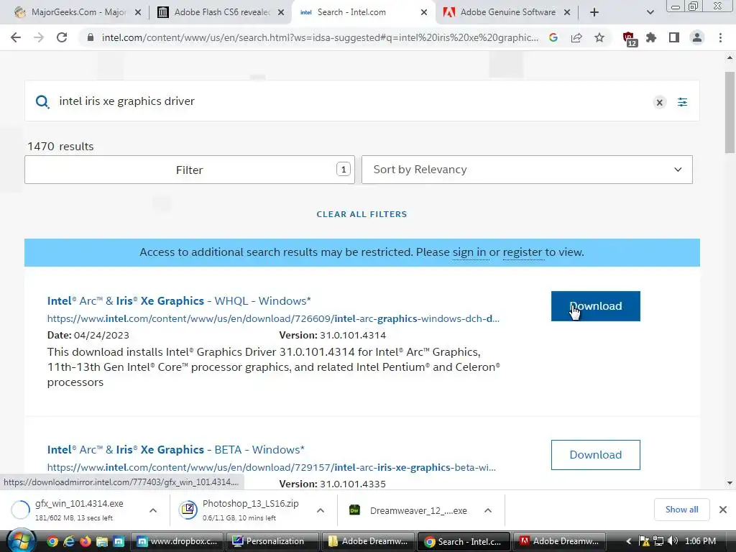Screen dimensions: 736x552
Task: Switch to Adobe Dreamw... installer taskbar item
Action: (x=559, y=541)
